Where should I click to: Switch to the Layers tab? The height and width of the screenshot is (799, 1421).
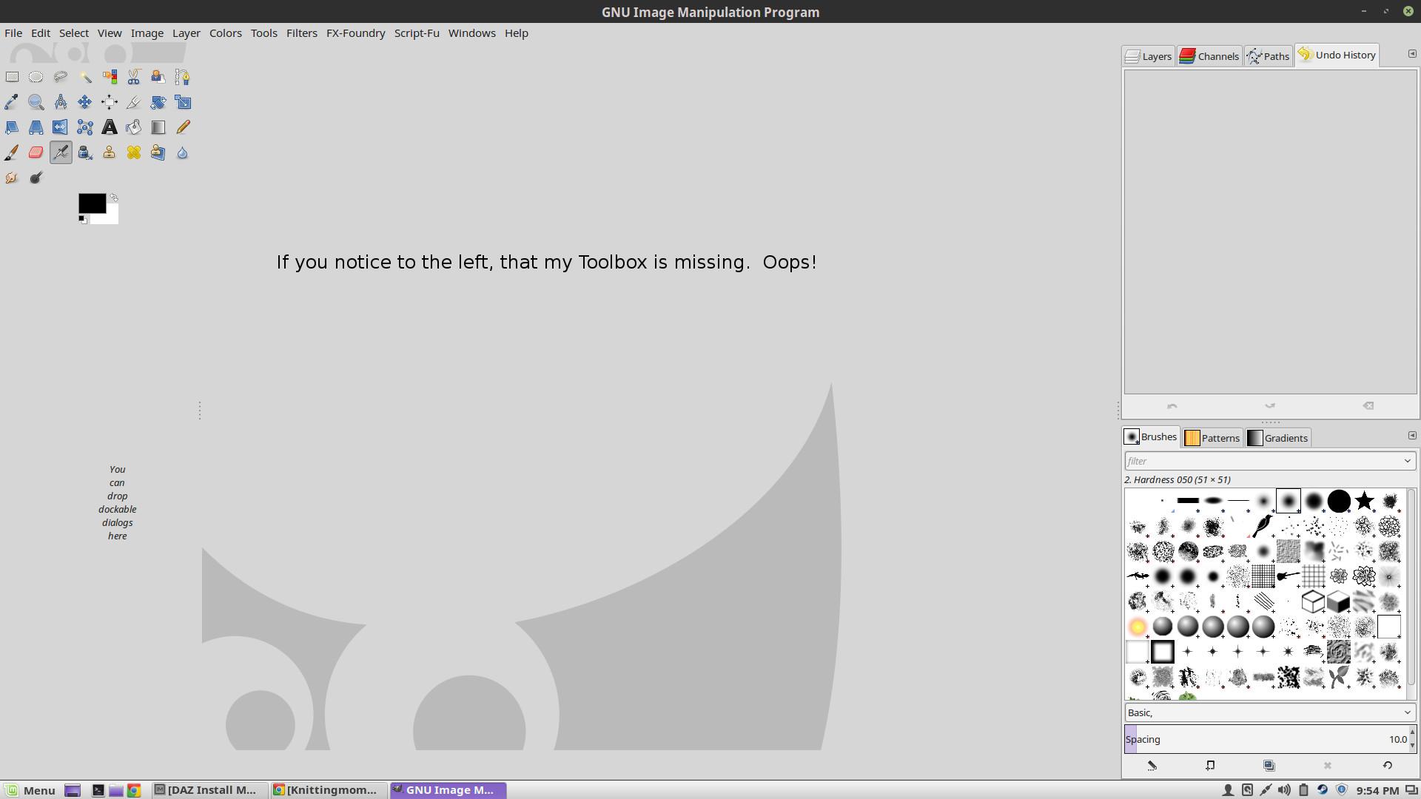point(1148,56)
